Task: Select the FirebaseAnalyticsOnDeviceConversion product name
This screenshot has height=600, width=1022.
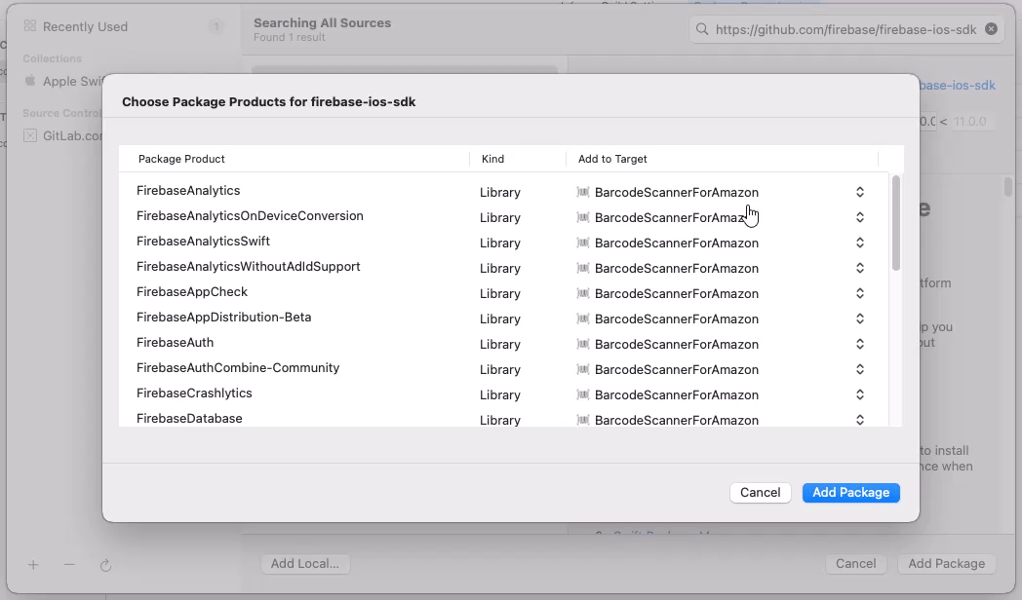Action: tap(250, 216)
